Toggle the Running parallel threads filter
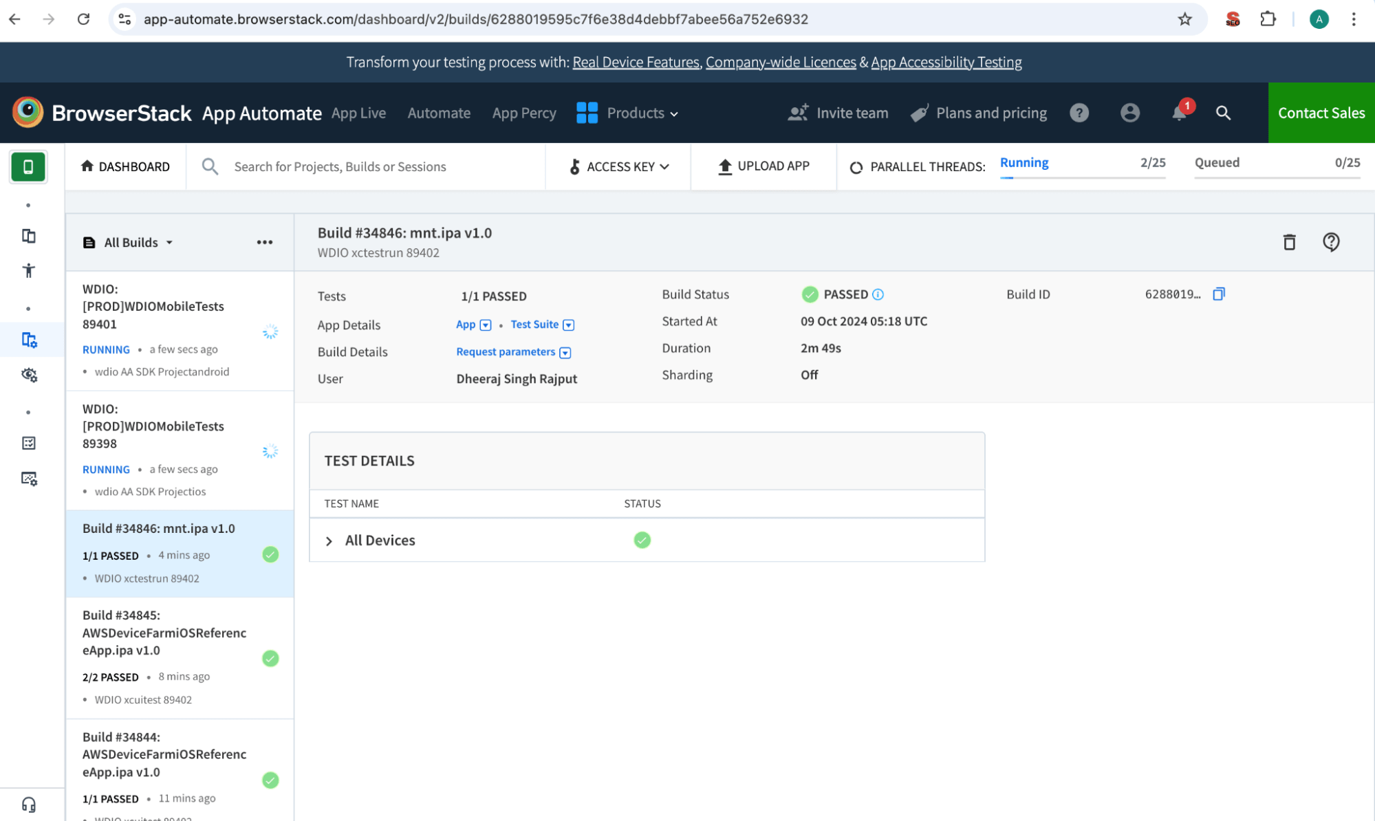 pyautogui.click(x=1024, y=163)
